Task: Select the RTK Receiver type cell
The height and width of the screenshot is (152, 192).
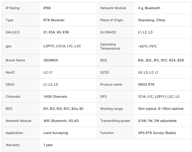Action: 54,20
